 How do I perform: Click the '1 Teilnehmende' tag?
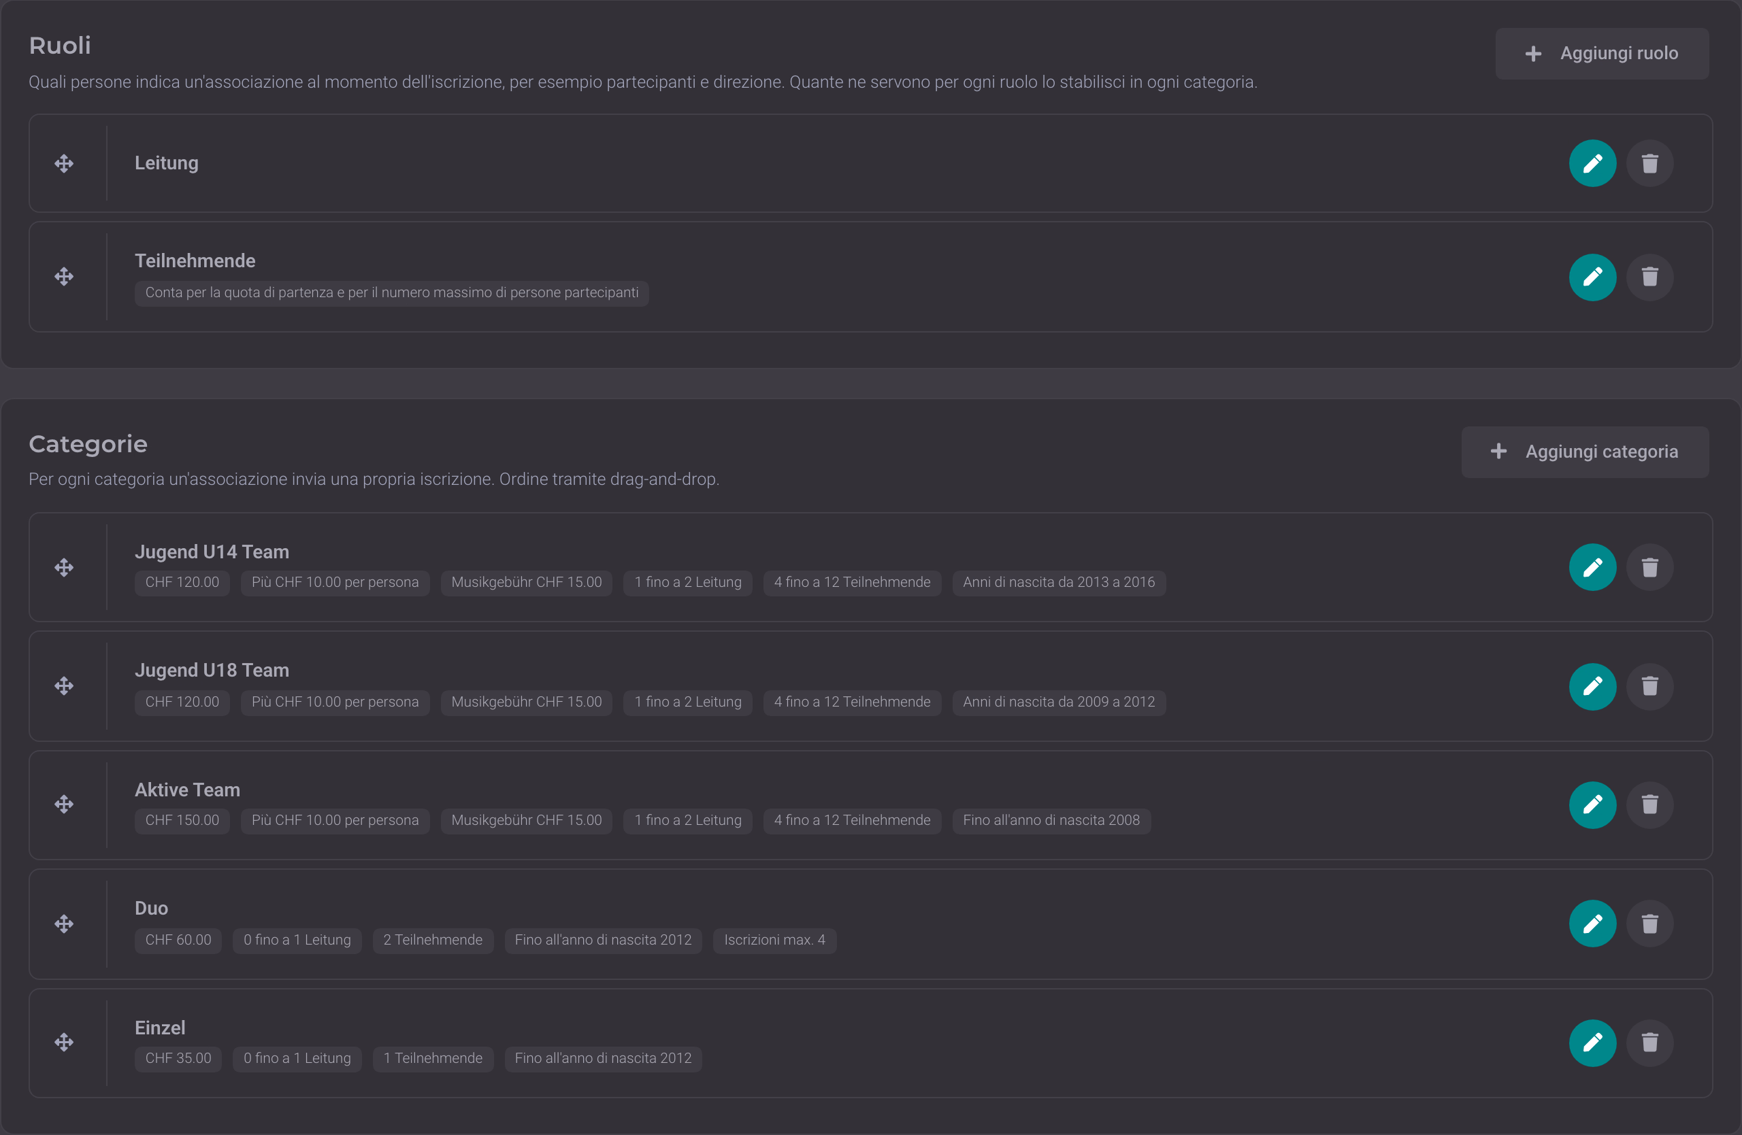(x=433, y=1059)
